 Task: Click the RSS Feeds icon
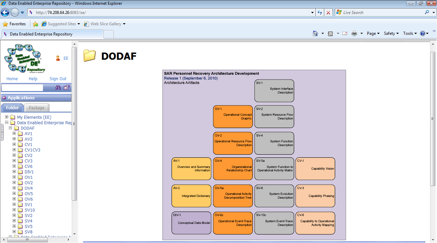(x=330, y=33)
